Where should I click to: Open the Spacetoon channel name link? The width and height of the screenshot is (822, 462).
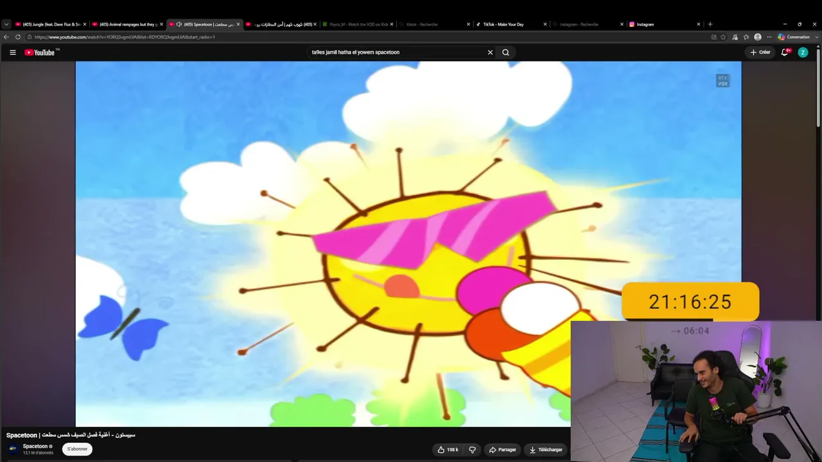click(x=35, y=446)
